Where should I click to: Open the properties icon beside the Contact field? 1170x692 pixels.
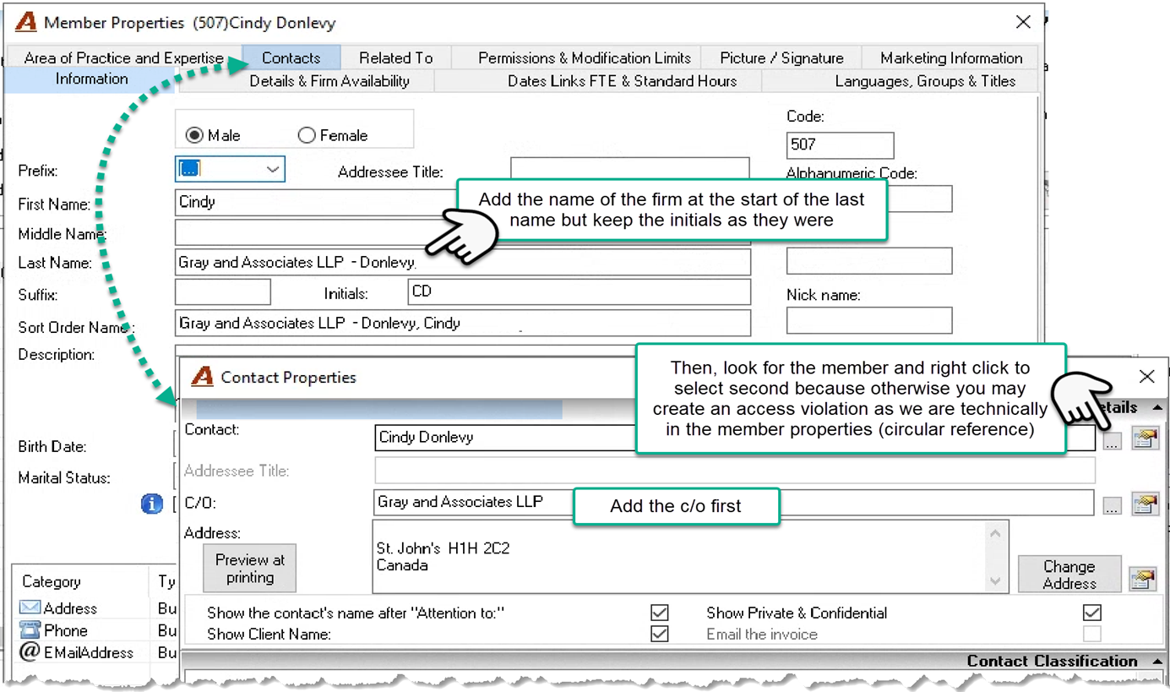click(1145, 439)
